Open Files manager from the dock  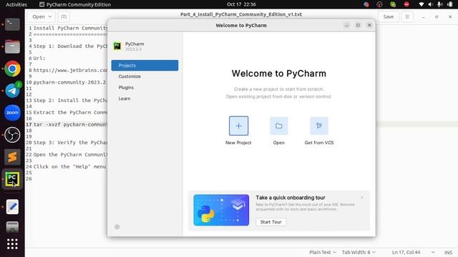click(x=12, y=46)
